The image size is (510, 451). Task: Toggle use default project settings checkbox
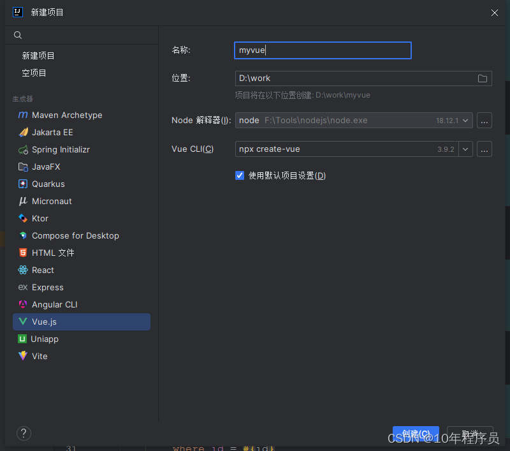pyautogui.click(x=240, y=175)
